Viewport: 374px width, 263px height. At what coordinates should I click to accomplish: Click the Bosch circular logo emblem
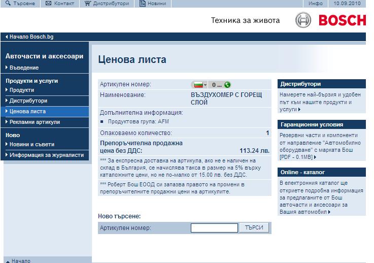coord(303,20)
